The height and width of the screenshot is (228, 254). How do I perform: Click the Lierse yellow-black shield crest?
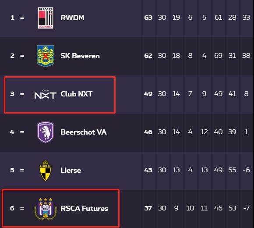(x=46, y=171)
